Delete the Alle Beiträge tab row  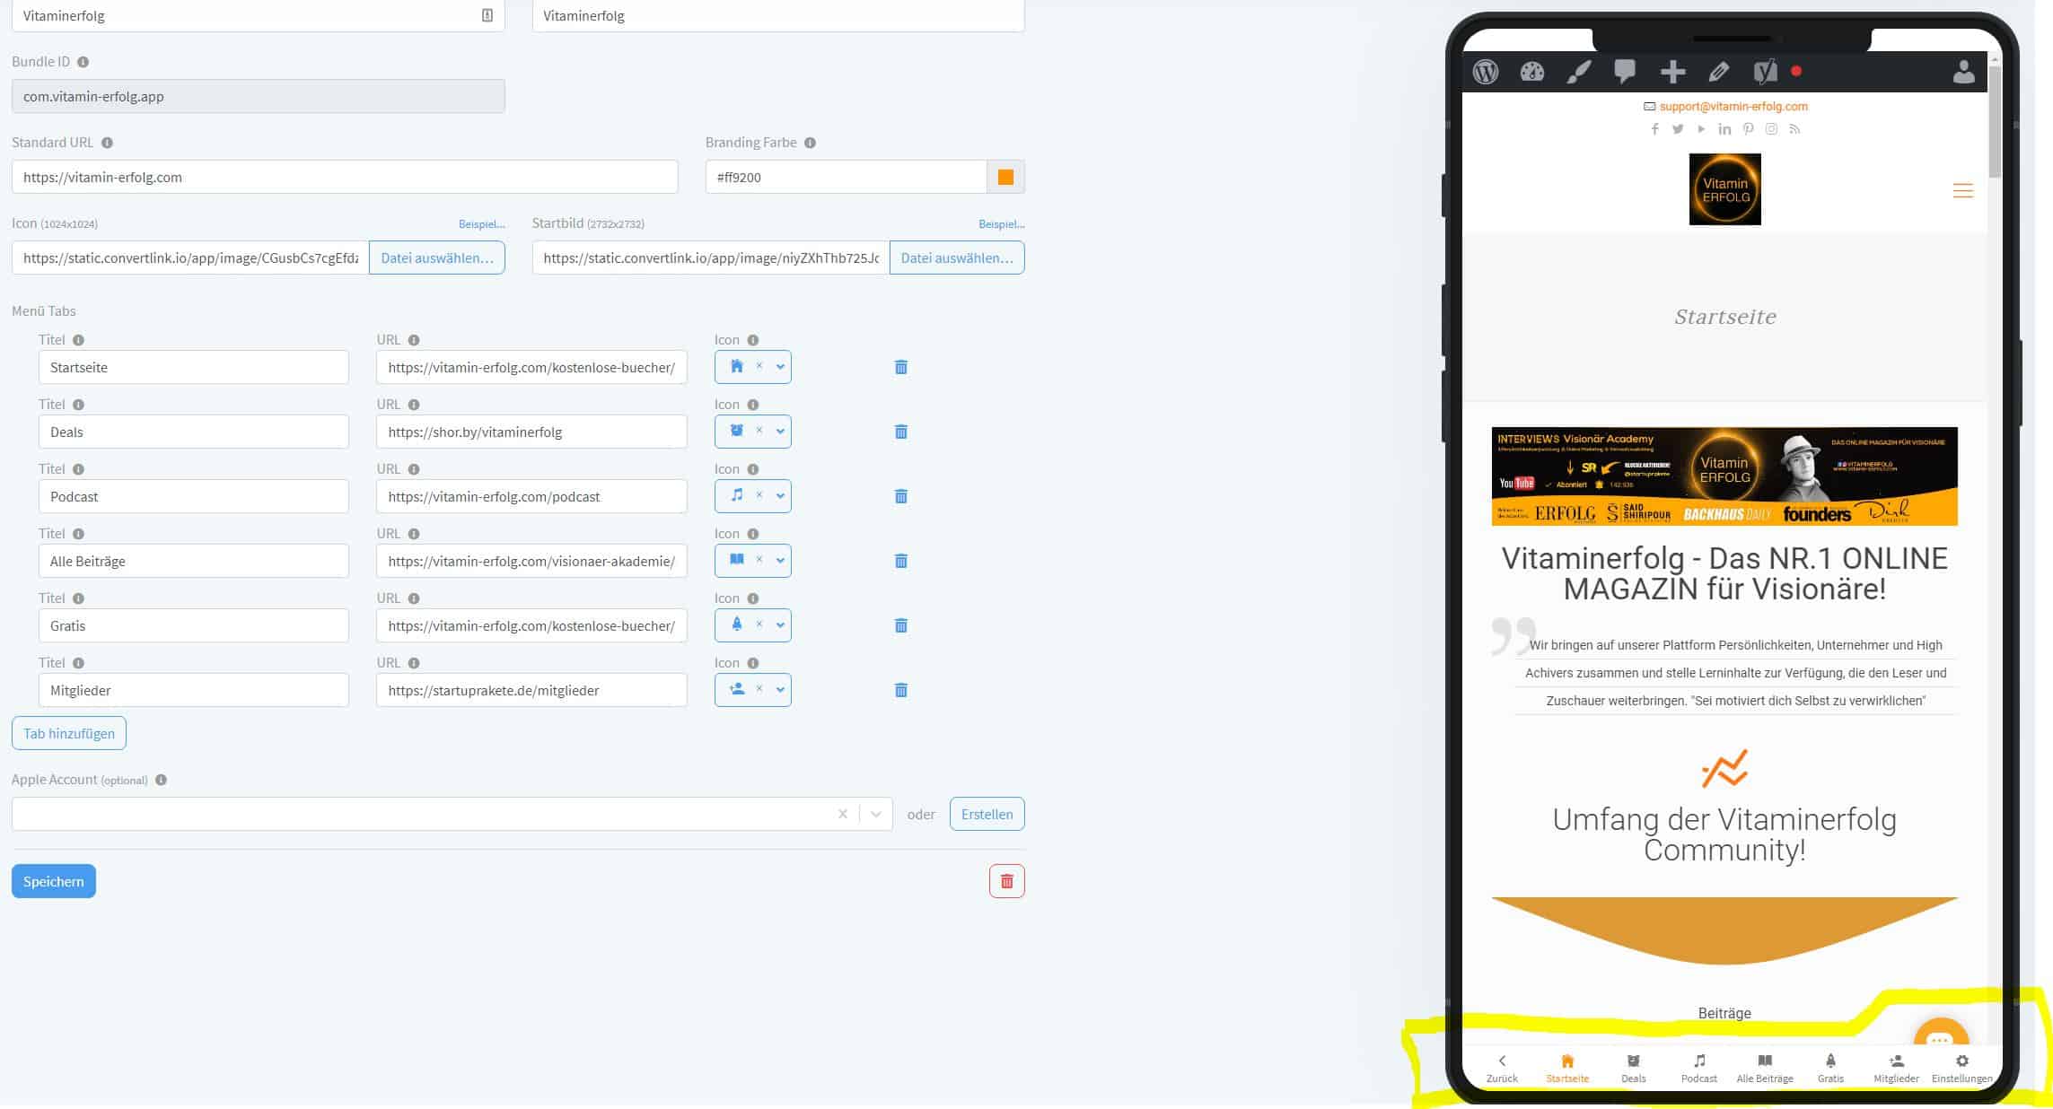click(901, 561)
